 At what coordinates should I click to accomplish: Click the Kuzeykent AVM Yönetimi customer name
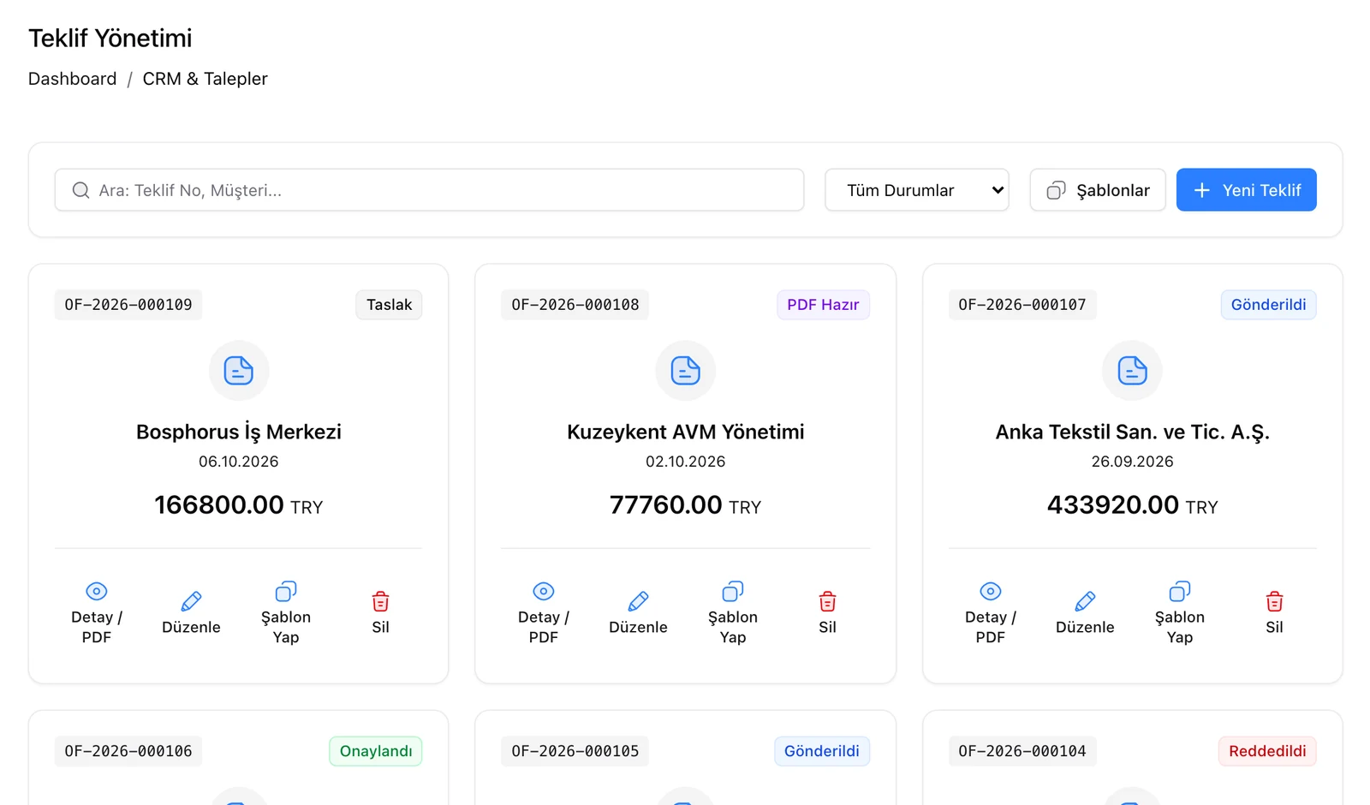(x=686, y=432)
